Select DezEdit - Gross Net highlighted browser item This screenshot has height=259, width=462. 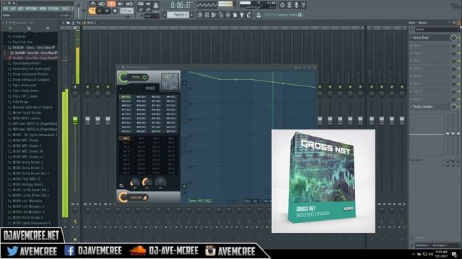point(35,53)
